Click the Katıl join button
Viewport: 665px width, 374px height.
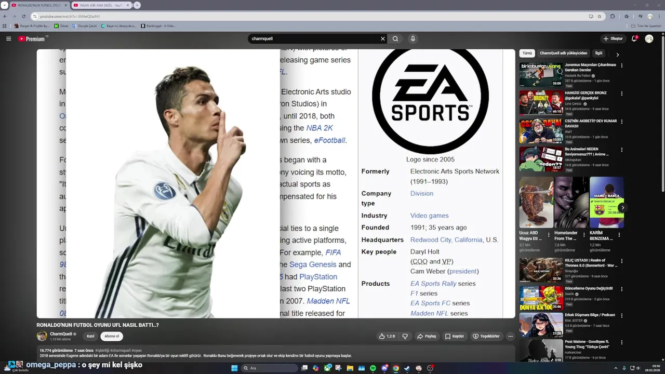[x=90, y=336]
